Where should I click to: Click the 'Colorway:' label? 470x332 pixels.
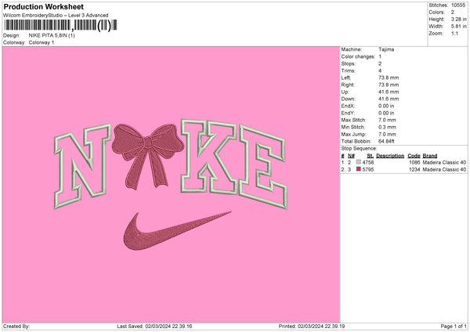tap(14, 42)
